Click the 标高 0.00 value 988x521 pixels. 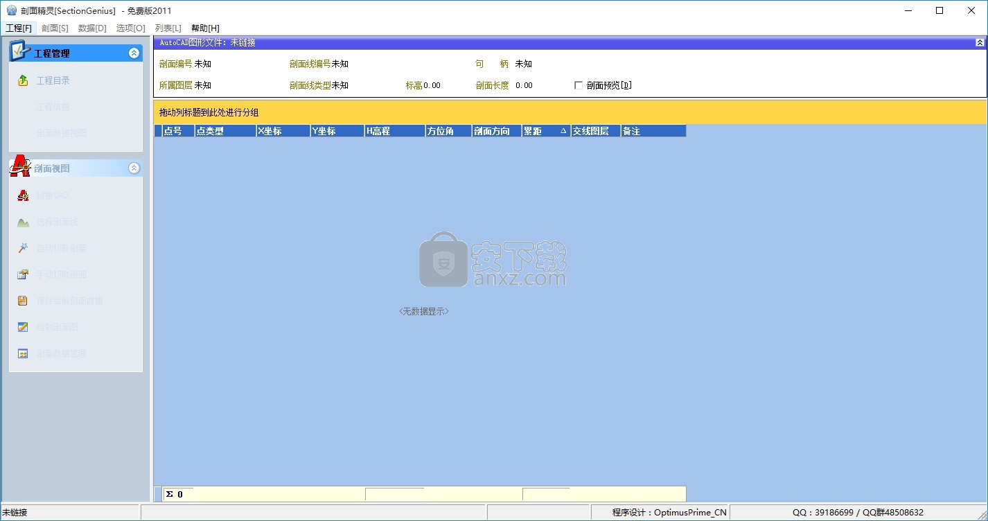click(432, 85)
